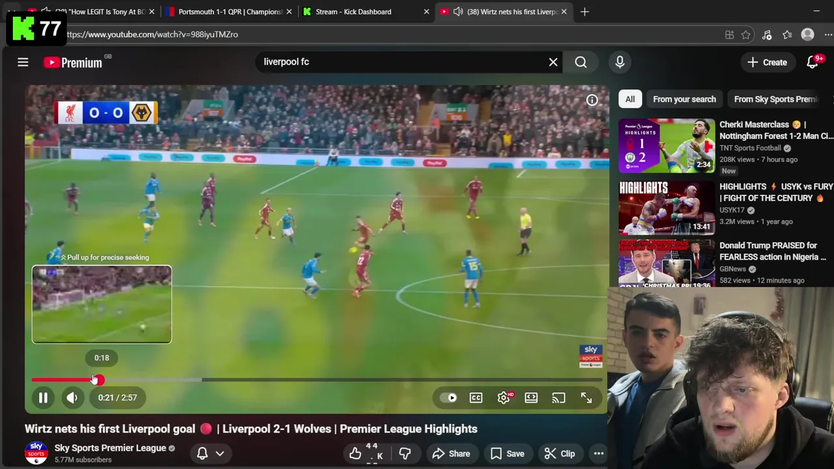Open Donald Trump PRAISED for FEARLESS title
Image resolution: width=834 pixels, height=469 pixels.
[773, 251]
